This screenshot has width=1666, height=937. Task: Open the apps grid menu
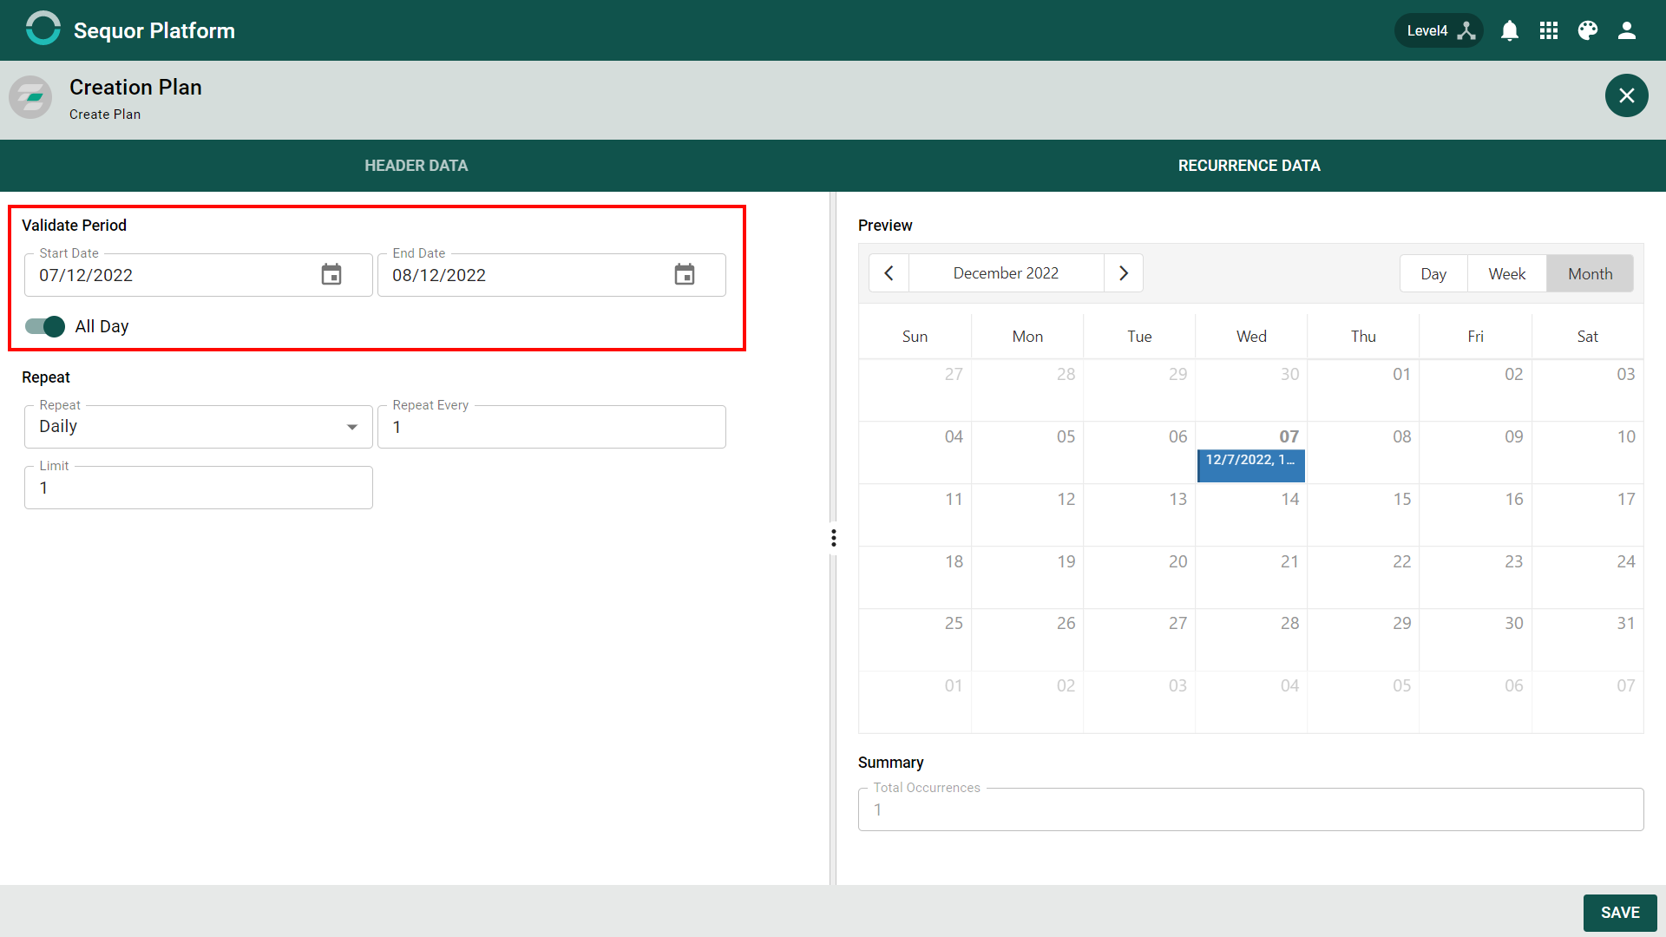1549,31
